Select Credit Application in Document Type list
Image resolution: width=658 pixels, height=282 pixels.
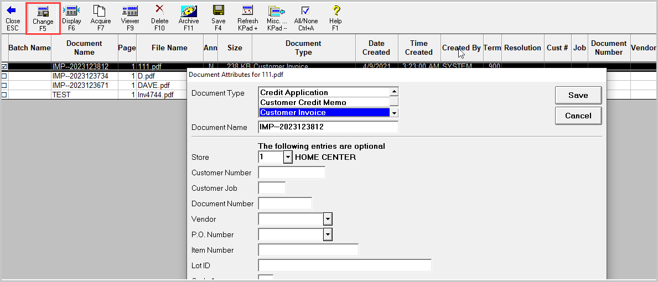[324, 92]
